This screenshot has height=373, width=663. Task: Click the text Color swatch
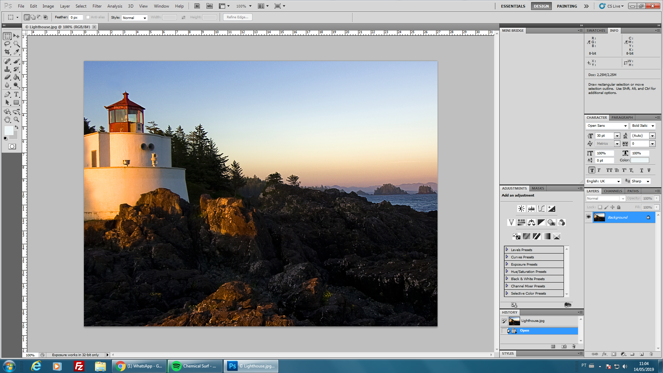640,160
